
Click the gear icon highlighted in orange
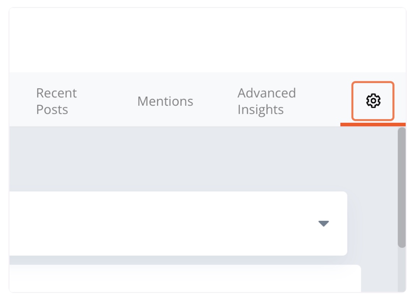pyautogui.click(x=373, y=101)
